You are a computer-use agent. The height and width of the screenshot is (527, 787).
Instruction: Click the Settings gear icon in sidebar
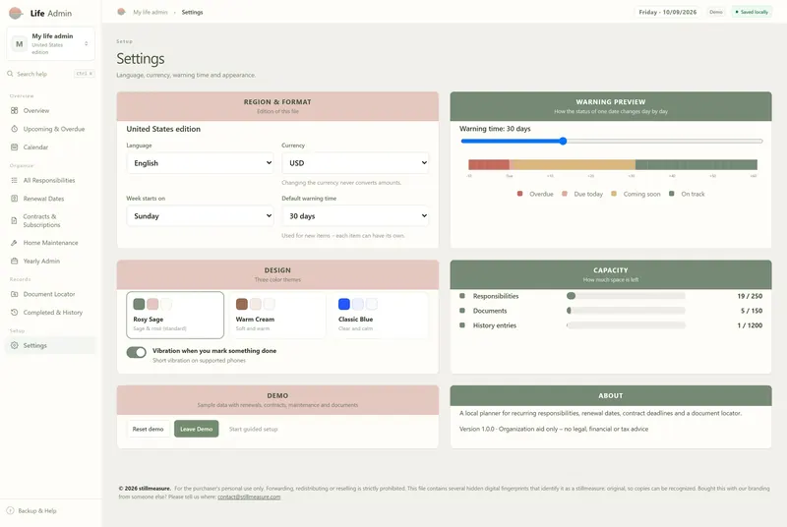14,345
